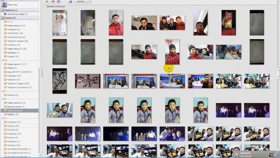Start the slideshow with the play button
Screen dimensions: 280x158
click(x=47, y=1)
